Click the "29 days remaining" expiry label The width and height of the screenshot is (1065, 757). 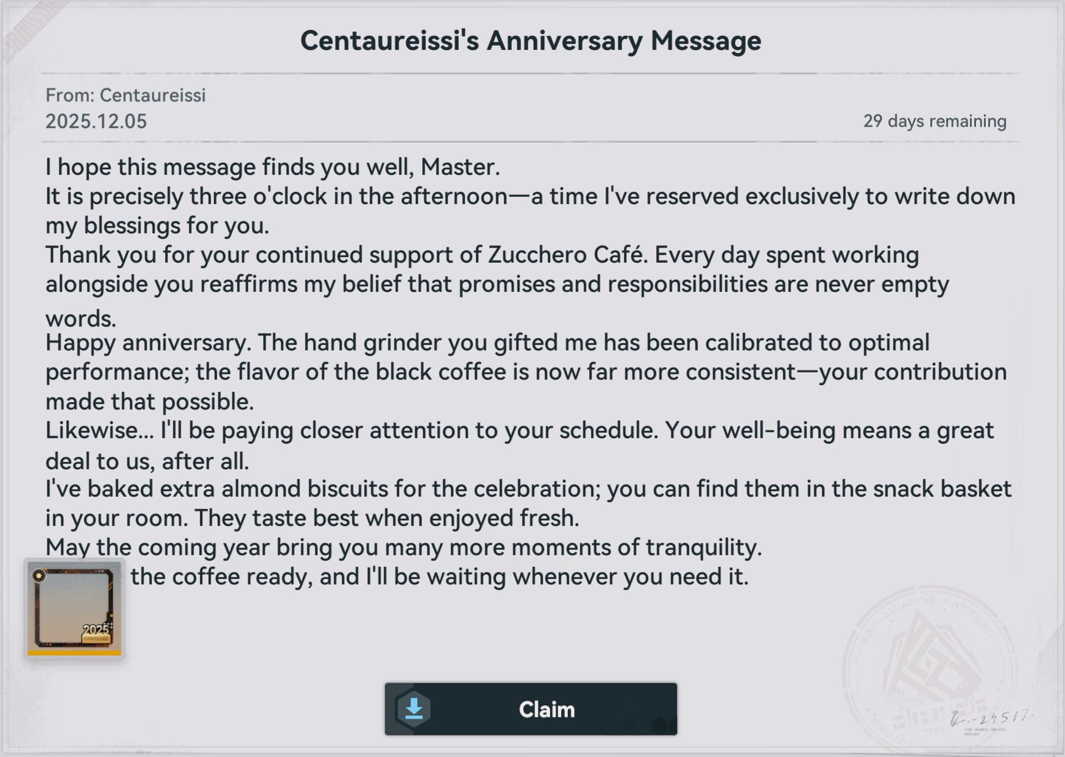point(934,121)
